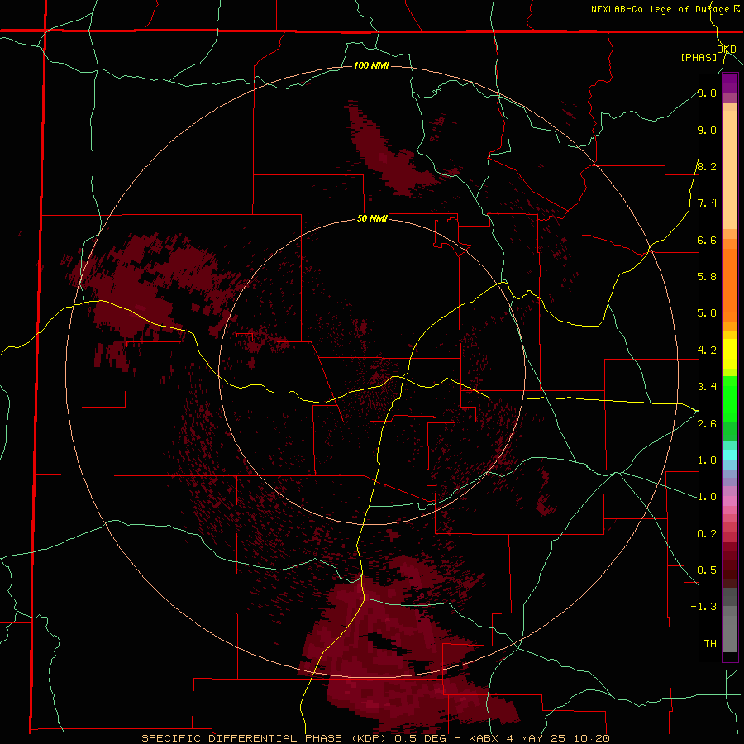The height and width of the screenshot is (744, 744).
Task: Click the KABX 4 MAY 25 10:20 timestamp
Action: 539,738
